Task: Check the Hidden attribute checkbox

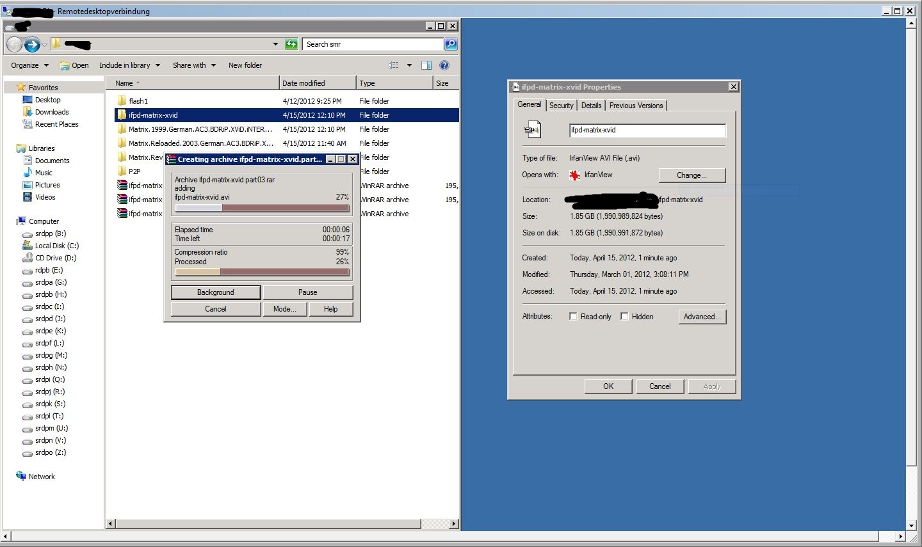Action: click(x=624, y=317)
